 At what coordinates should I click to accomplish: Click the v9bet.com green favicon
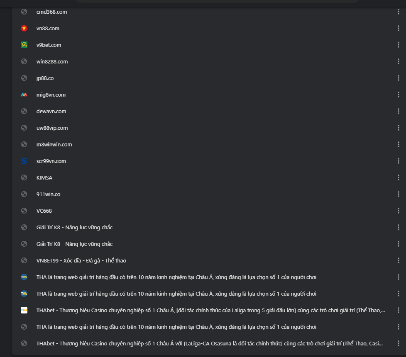coord(24,45)
